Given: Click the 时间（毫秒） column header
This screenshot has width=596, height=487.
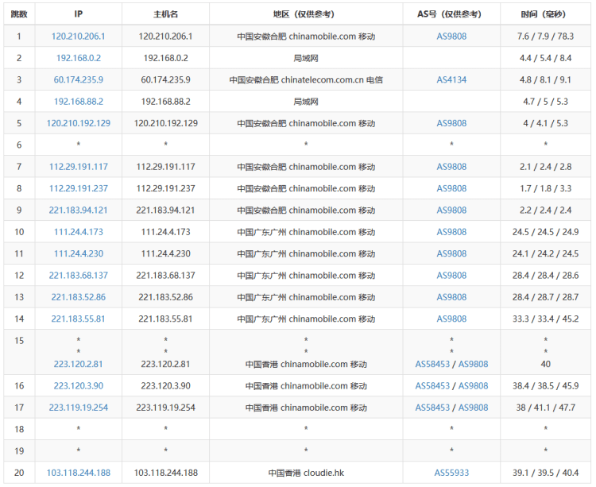Looking at the screenshot, I should point(545,14).
